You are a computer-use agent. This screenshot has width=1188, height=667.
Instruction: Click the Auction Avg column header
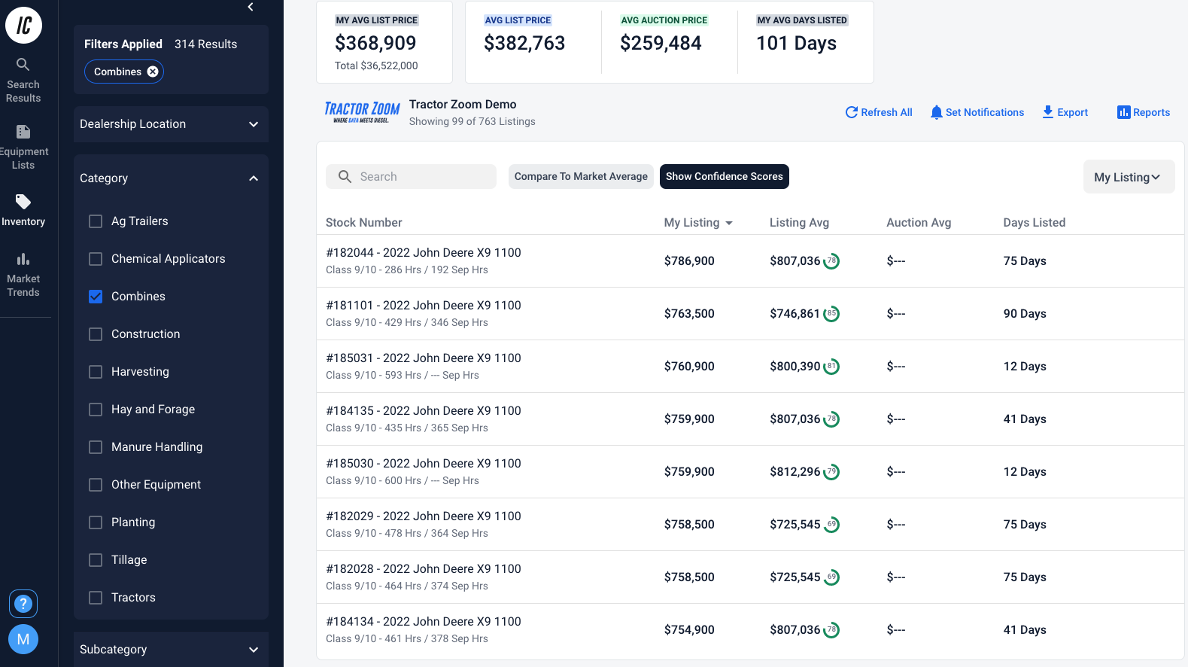[x=919, y=223]
